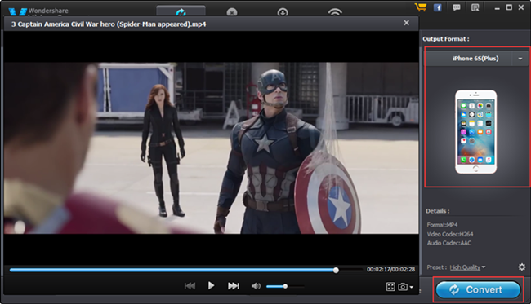The image size is (531, 304).
Task: Click the iPhone device preview image
Action: coord(475,132)
